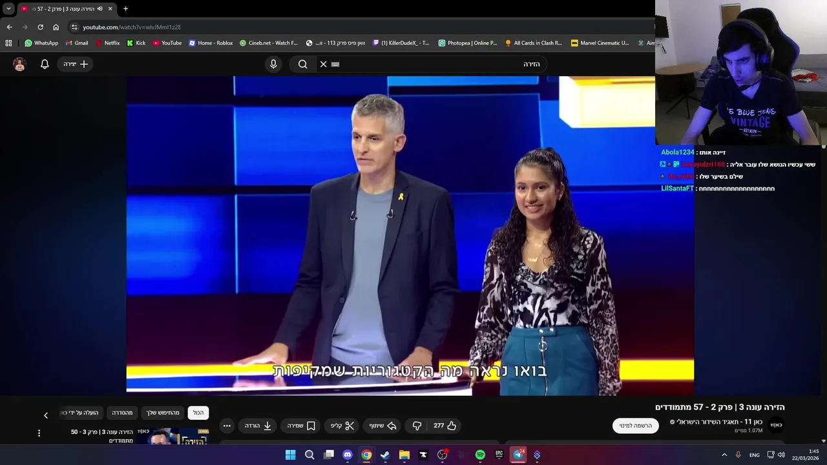Open options menu for suggested video פרק 3
The width and height of the screenshot is (827, 465).
click(39, 433)
